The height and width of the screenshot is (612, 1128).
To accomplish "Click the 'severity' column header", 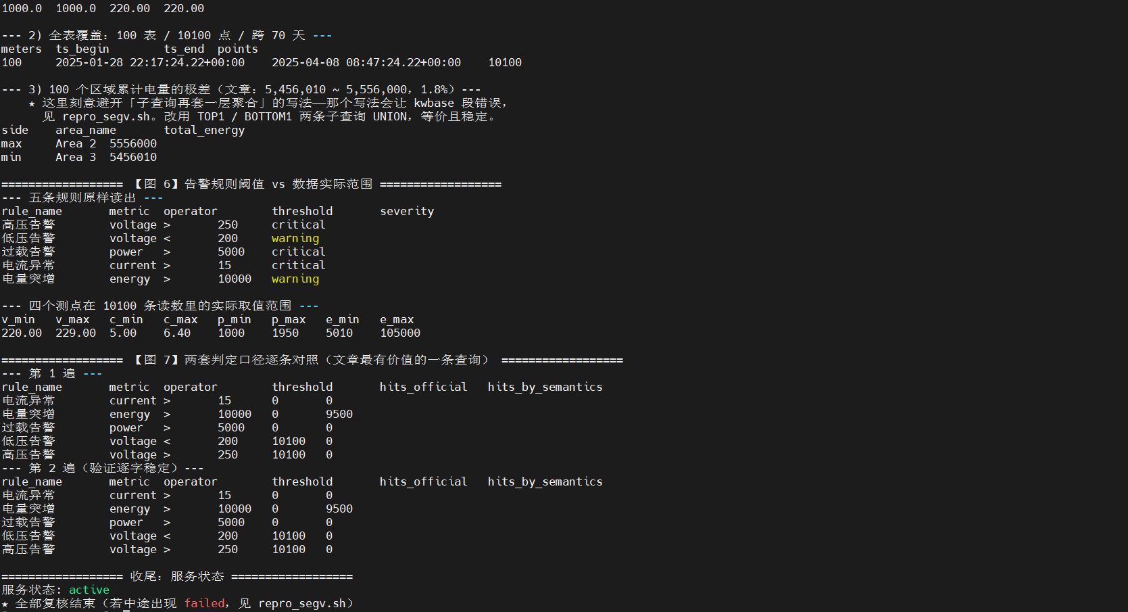I will pos(407,211).
